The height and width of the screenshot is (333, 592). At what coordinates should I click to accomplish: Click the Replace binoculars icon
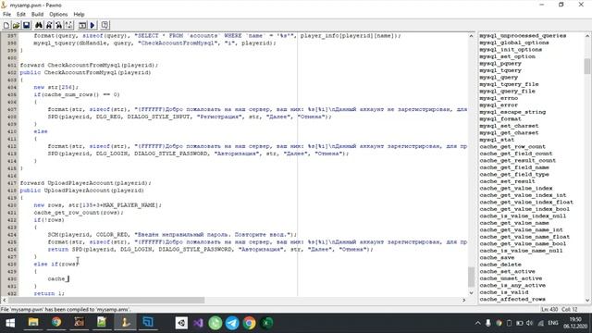[59, 25]
